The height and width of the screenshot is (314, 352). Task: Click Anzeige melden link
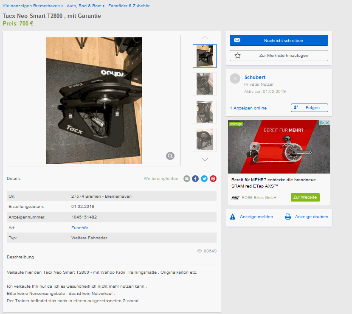pyautogui.click(x=256, y=217)
